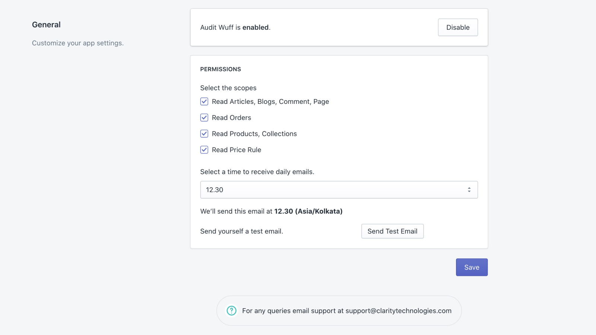Image resolution: width=596 pixels, height=335 pixels.
Task: Save the app settings
Action: pyautogui.click(x=472, y=267)
